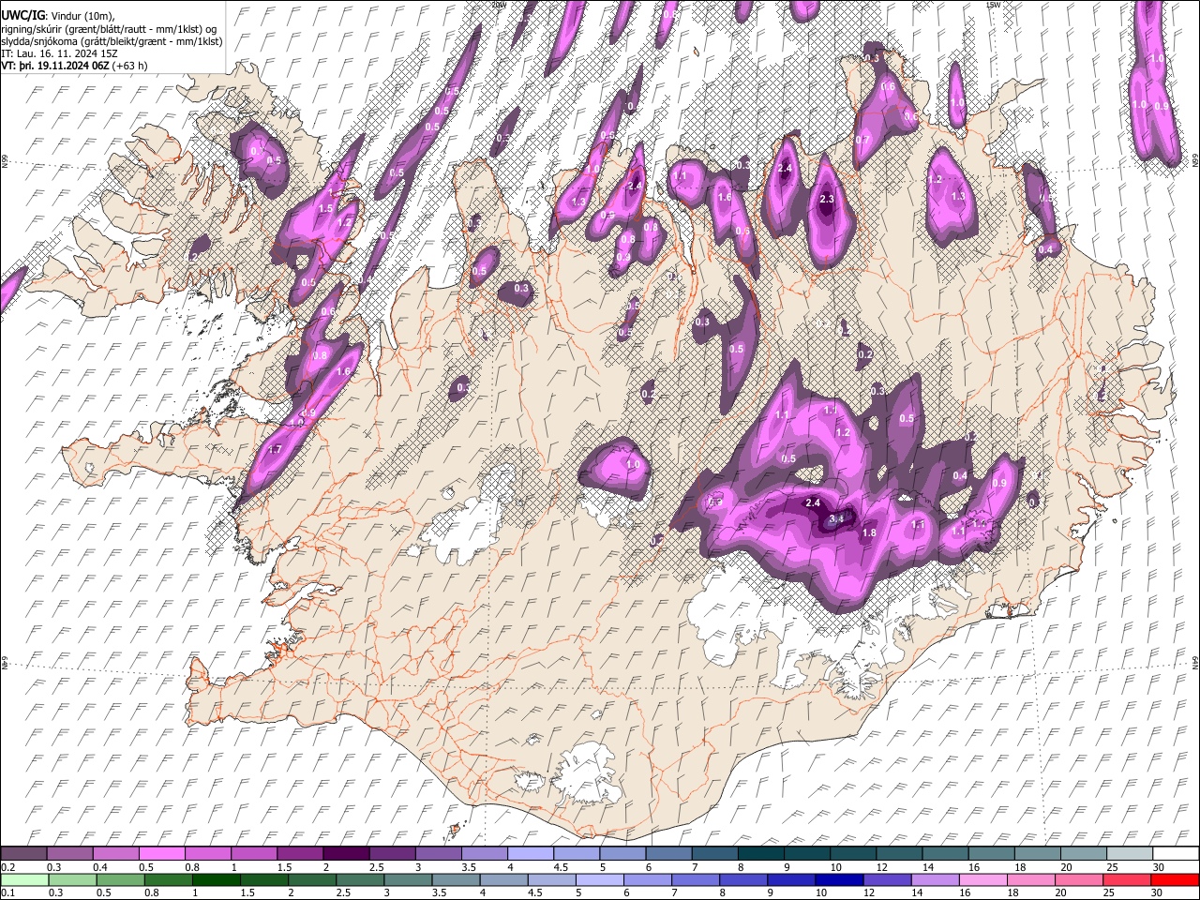Viewport: 1200px width, 900px height.
Task: Click the 2.3 snowfall value on the map
Action: 827,199
